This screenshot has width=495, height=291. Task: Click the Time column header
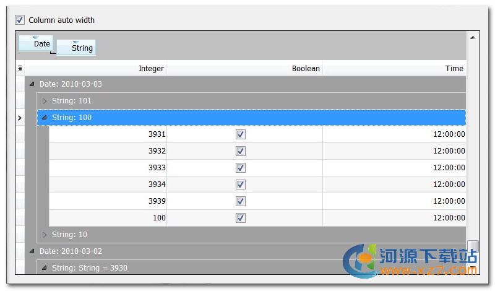pyautogui.click(x=394, y=69)
